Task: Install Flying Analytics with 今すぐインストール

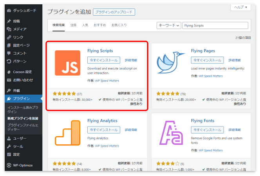Action: (104, 130)
